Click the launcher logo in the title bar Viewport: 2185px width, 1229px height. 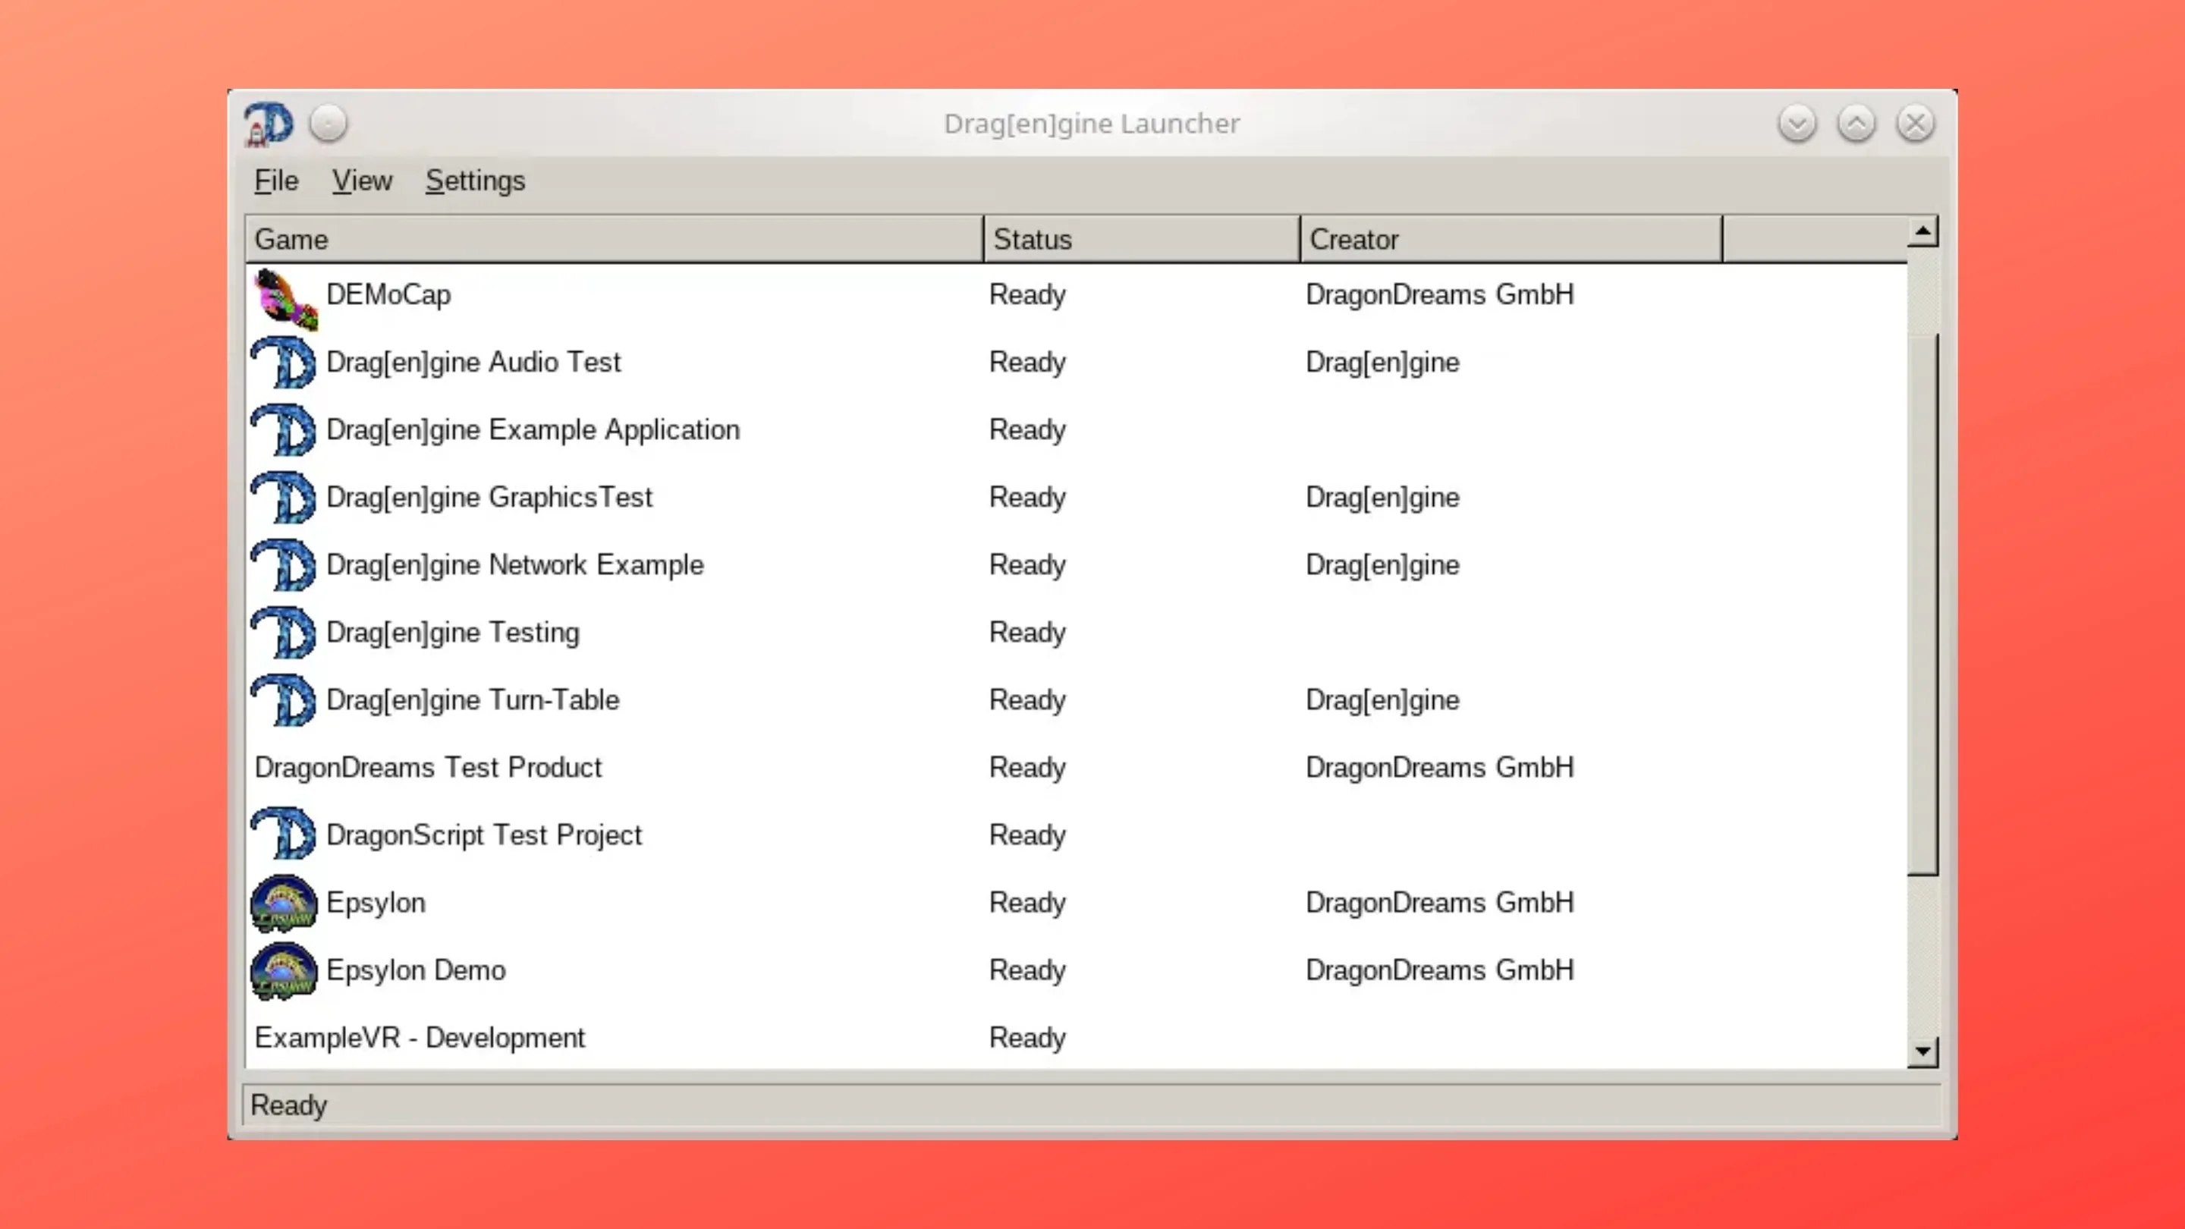click(268, 123)
